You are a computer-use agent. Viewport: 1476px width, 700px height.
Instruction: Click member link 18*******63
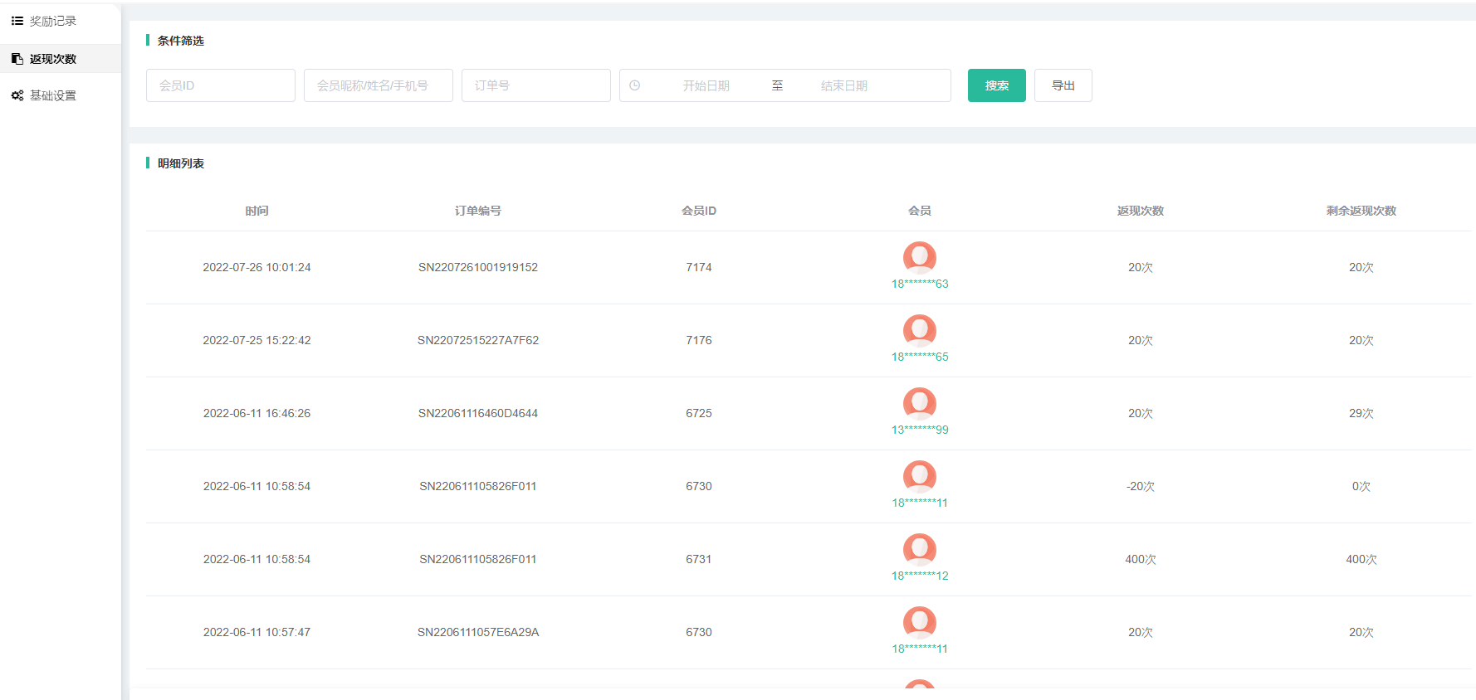click(x=919, y=284)
